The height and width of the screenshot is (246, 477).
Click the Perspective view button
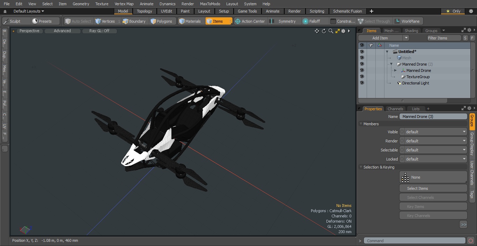[29, 31]
